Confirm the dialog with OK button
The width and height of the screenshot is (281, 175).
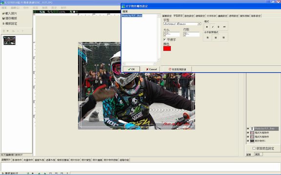tap(131, 69)
